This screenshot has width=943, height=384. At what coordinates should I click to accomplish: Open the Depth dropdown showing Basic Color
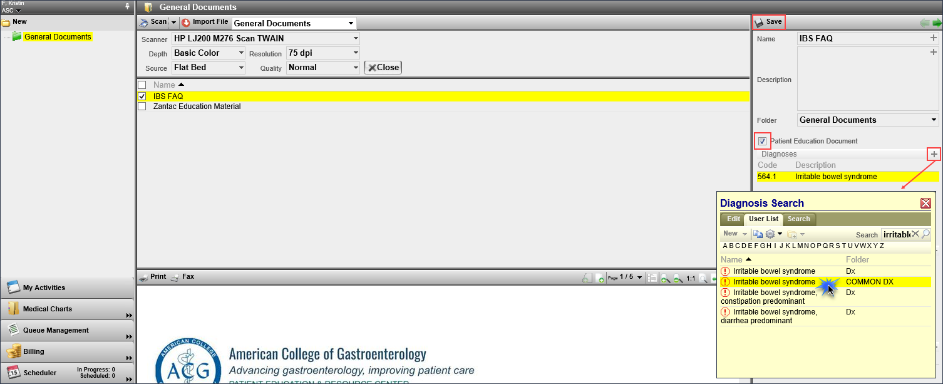pyautogui.click(x=208, y=53)
